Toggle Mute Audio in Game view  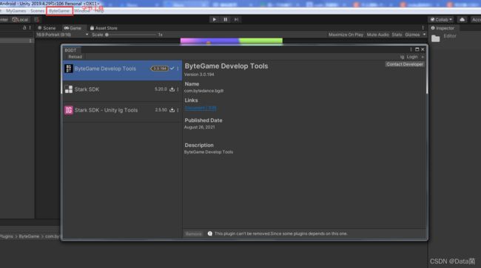[377, 35]
